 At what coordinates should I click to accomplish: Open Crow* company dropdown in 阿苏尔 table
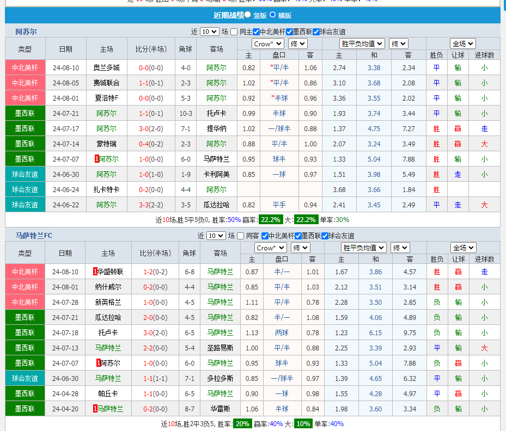coord(267,44)
